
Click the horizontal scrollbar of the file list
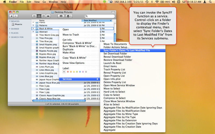(59, 101)
